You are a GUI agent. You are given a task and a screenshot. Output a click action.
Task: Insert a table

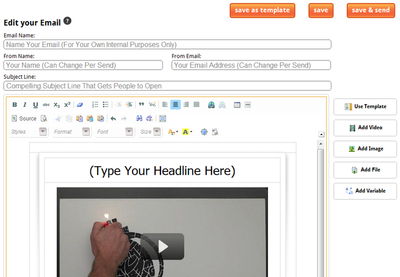(237, 105)
